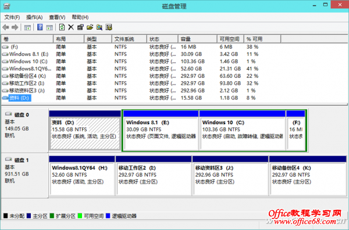Select the 磁盘 0 header panel
Viewport: 349px width, 230px height.
click(x=24, y=131)
